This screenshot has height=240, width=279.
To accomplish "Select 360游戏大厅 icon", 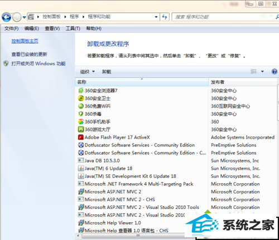I will 81,129.
